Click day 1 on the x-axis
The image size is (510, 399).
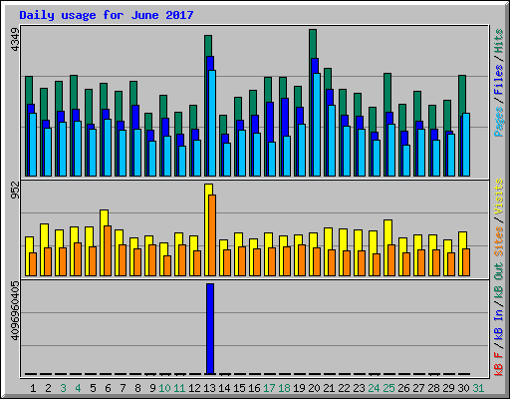click(x=33, y=388)
